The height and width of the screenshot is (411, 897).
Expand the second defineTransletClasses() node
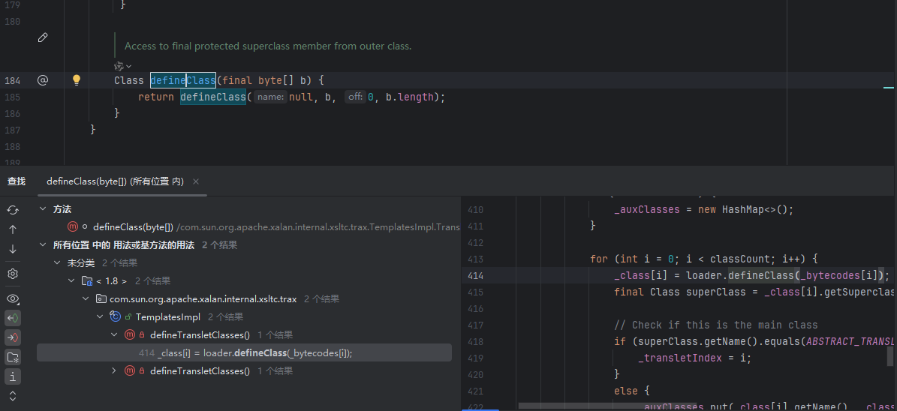coord(114,371)
